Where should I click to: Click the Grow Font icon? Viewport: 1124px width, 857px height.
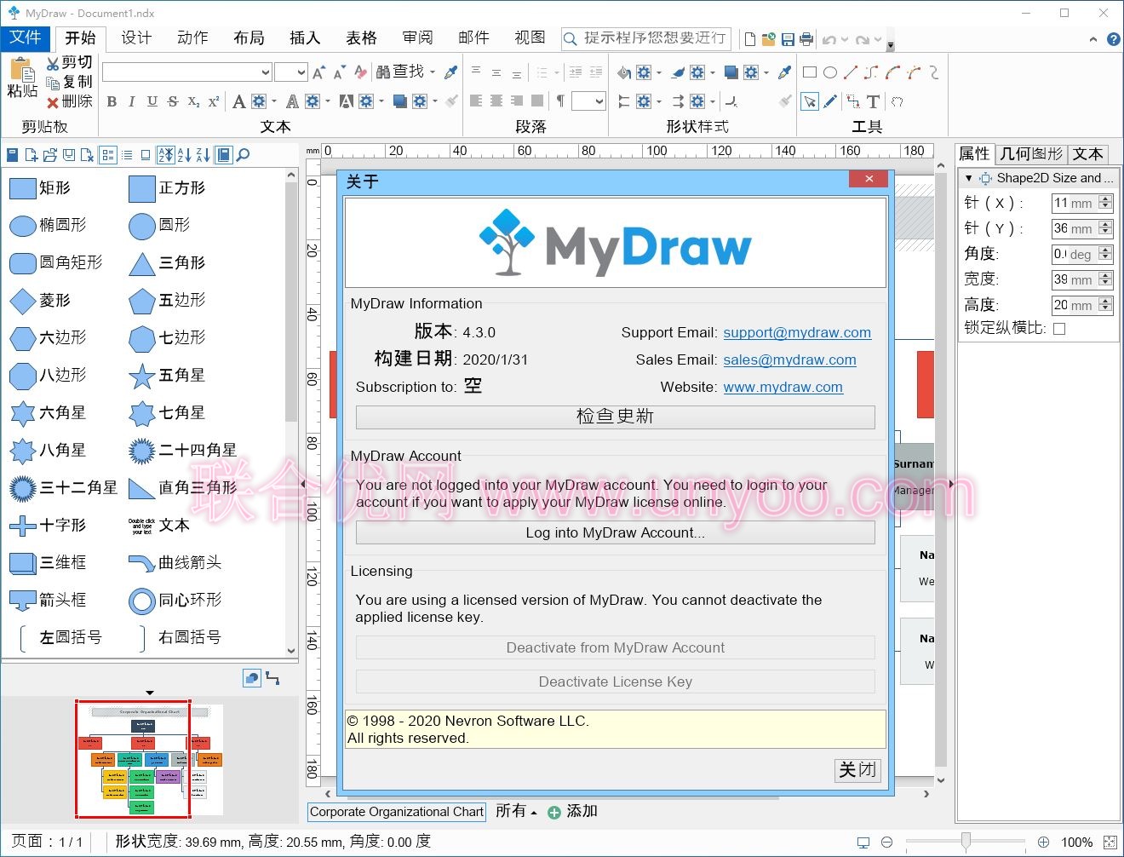pyautogui.click(x=319, y=73)
